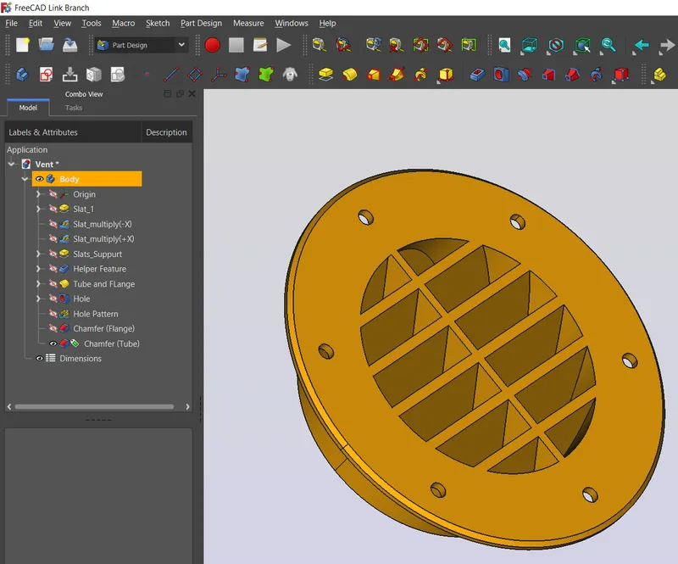
Task: Toggle visibility of Dimensions spreadsheet
Action: point(39,359)
